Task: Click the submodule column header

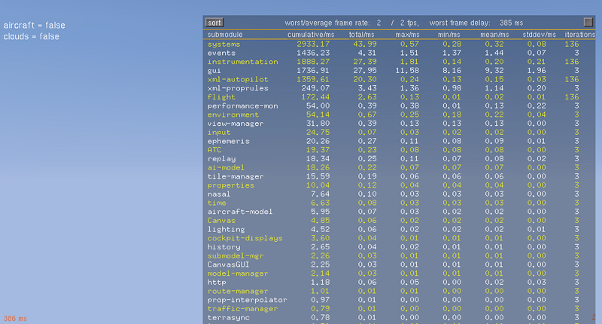Action: click(x=225, y=35)
